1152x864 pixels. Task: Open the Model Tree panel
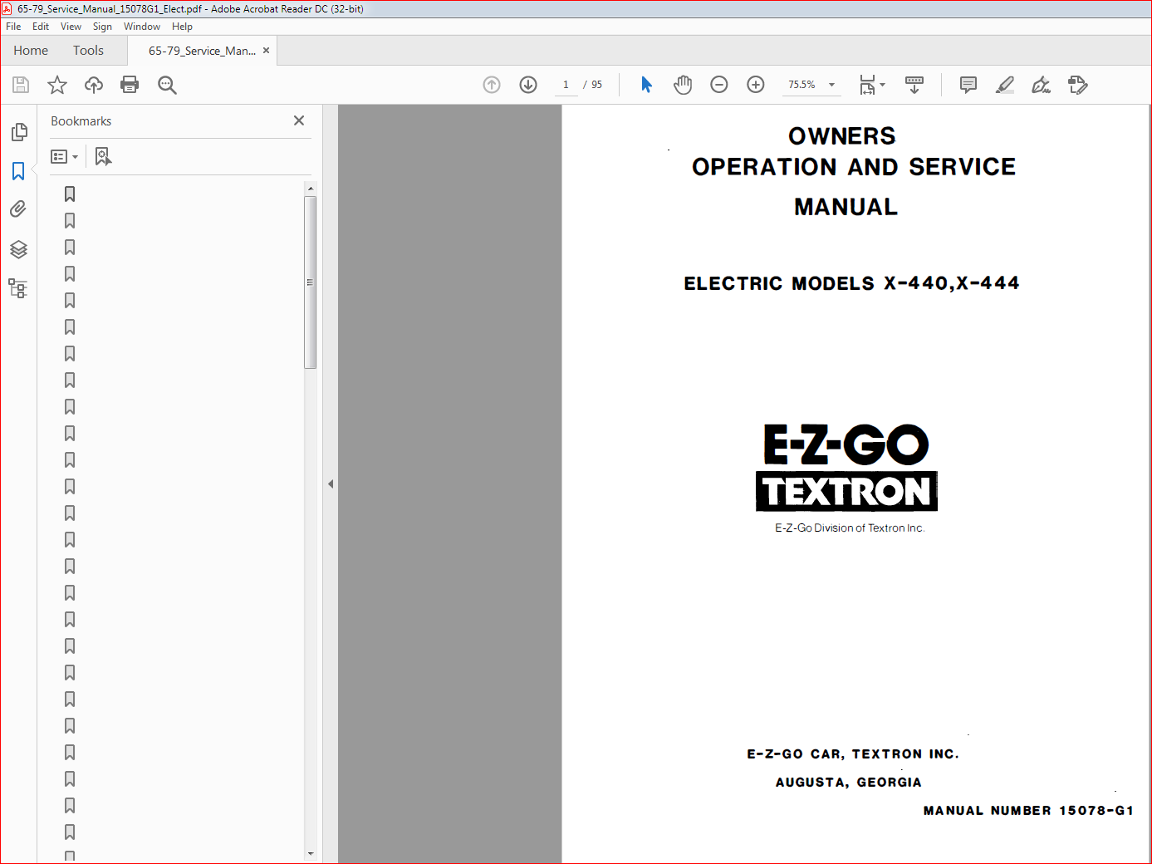click(x=18, y=288)
